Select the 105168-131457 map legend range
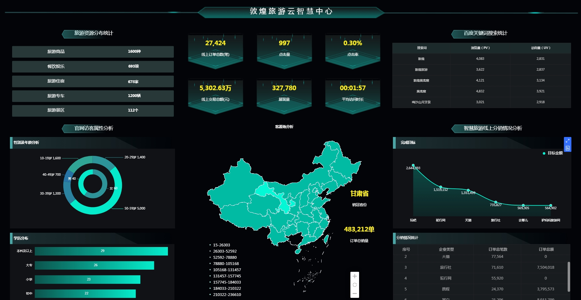The image size is (581, 300). [x=227, y=270]
